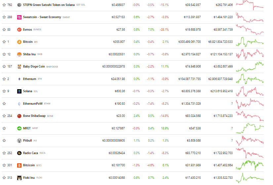Open the EthereumPoW name link

coord(33,104)
